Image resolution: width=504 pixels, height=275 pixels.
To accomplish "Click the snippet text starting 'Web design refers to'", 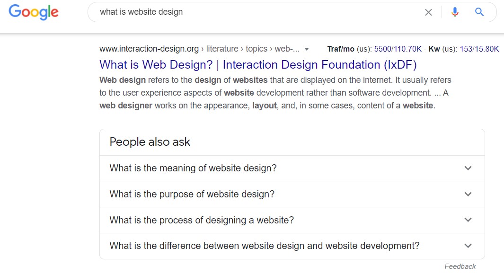I will [x=275, y=93].
